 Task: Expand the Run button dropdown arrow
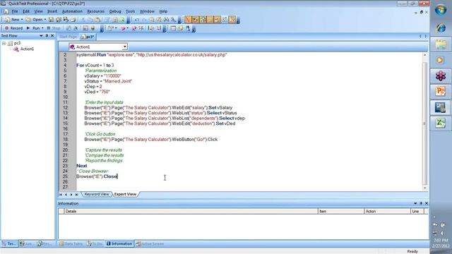[42, 28]
